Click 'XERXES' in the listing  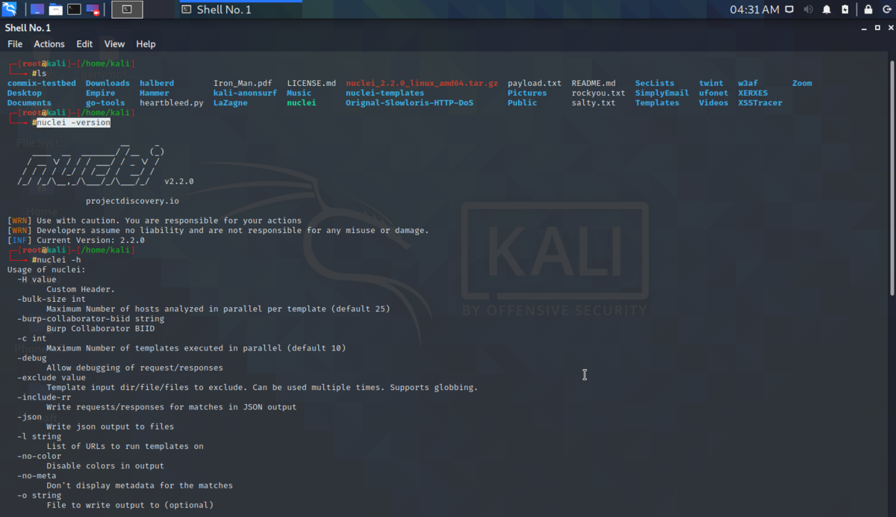point(753,93)
